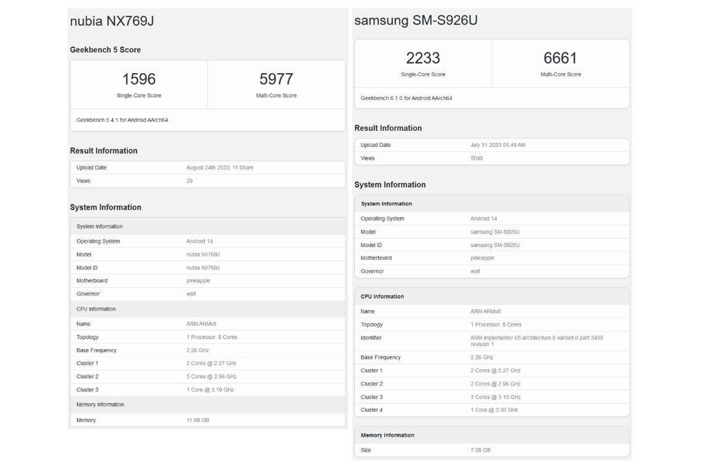Click Geekbench 6.1.0 for Android AArch64 text
This screenshot has width=701, height=467.
tap(406, 98)
